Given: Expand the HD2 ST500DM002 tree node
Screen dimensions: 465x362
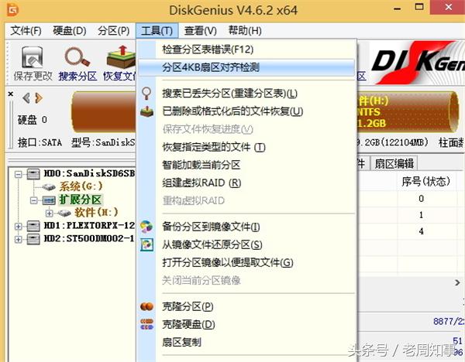Looking at the screenshot, I should [x=18, y=239].
